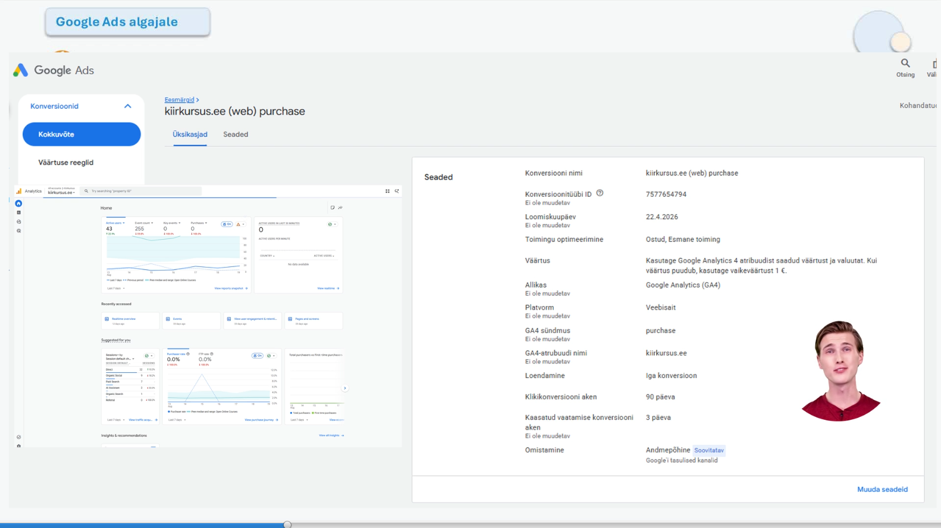This screenshot has height=528, width=941.
Task: Switch to the Seaded tab
Action: pos(236,134)
